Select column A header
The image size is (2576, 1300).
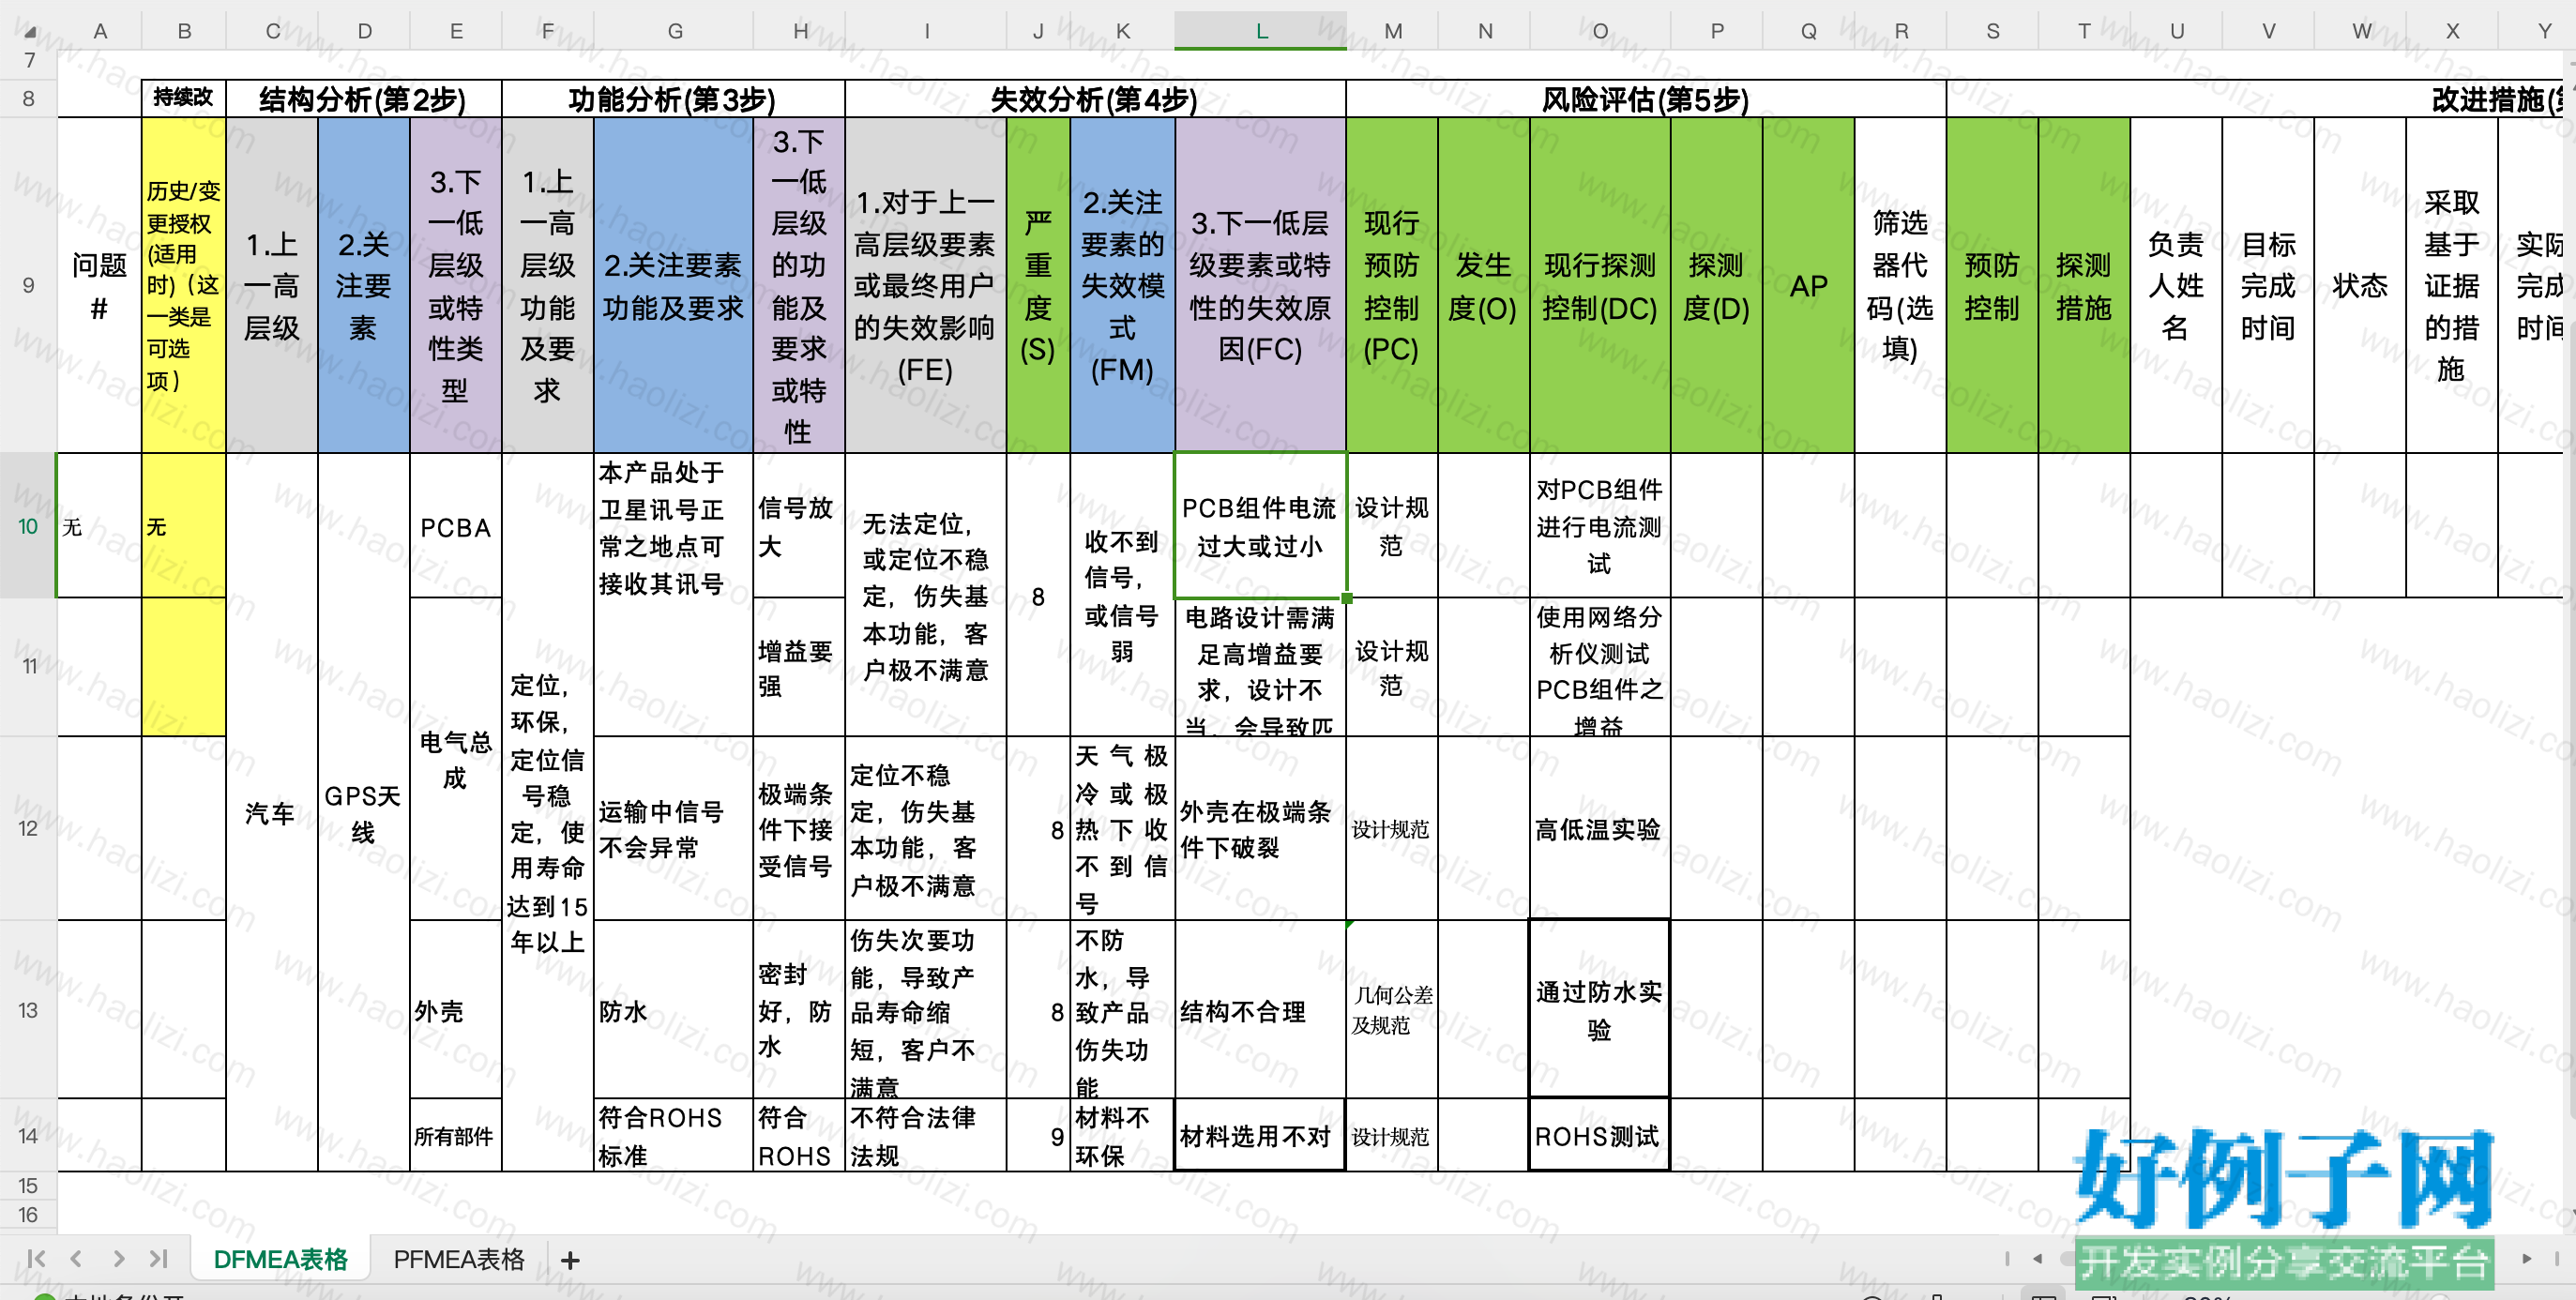(x=100, y=31)
